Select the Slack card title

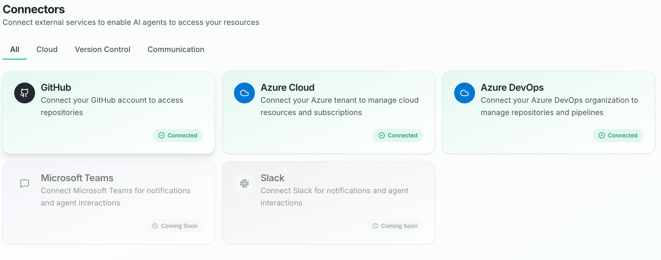[272, 178]
